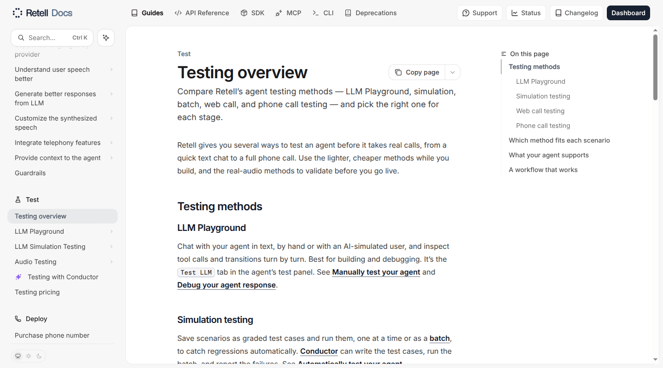Image resolution: width=663 pixels, height=368 pixels.
Task: Open the MCP tab
Action: 288,13
